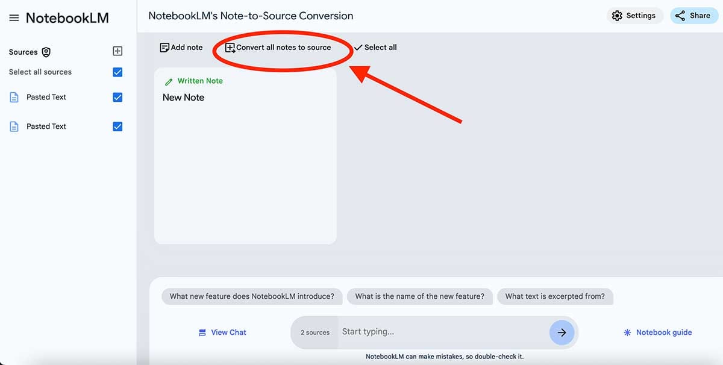Click the NotebookLM title to go home

tap(67, 18)
